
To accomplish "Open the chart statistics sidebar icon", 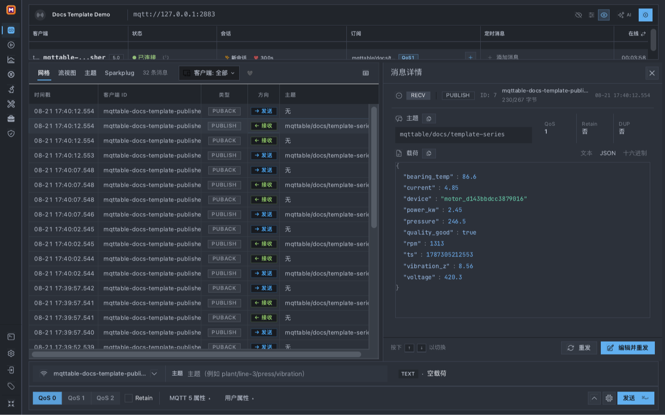I will pyautogui.click(x=11, y=60).
